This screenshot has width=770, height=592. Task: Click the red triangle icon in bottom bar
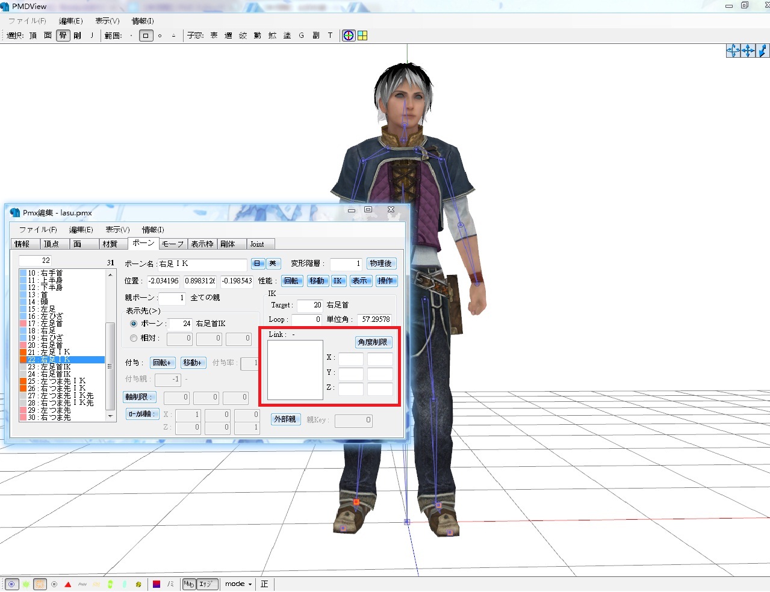click(68, 584)
